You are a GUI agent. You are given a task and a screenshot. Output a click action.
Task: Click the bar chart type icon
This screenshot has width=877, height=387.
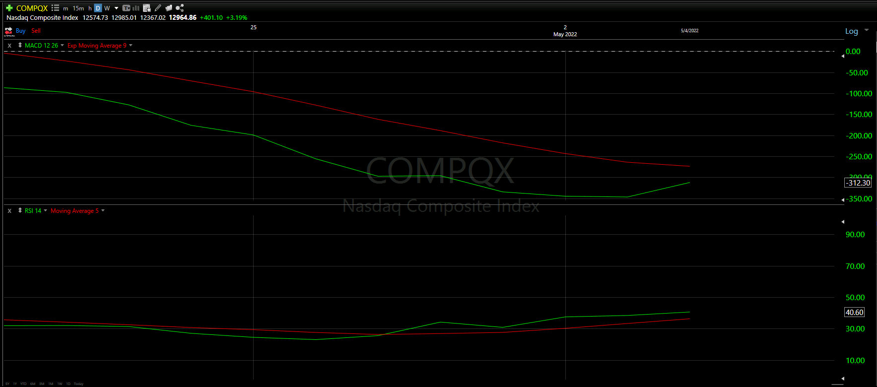135,8
